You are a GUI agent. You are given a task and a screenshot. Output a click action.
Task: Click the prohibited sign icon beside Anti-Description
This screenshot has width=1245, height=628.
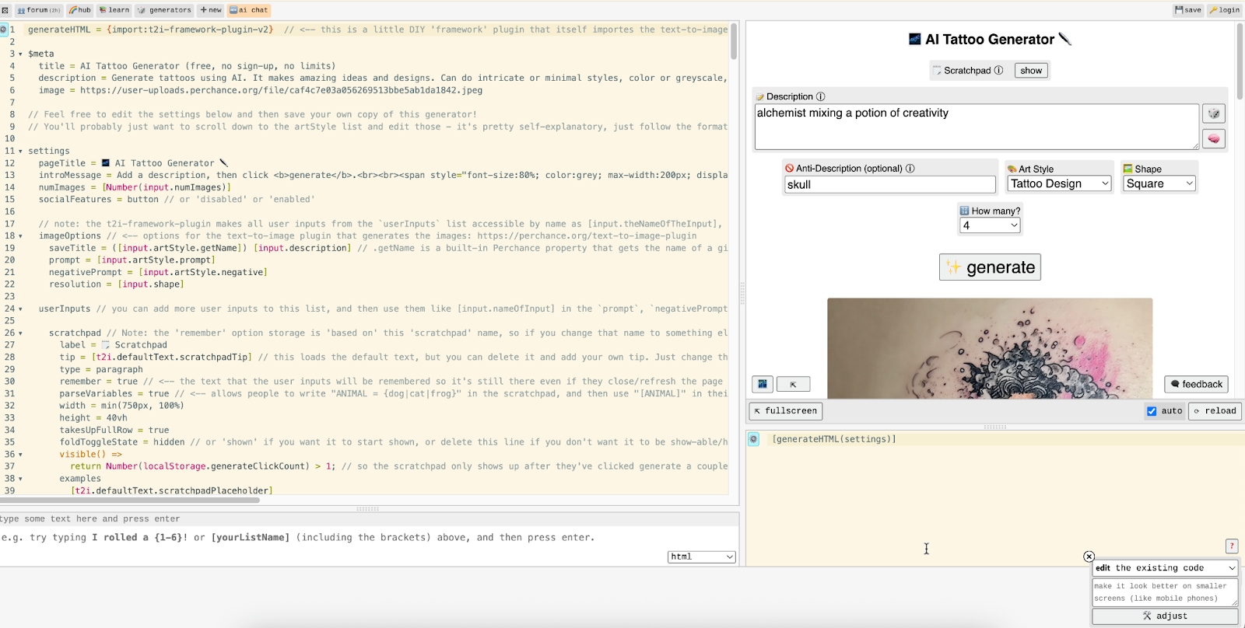[x=789, y=168]
